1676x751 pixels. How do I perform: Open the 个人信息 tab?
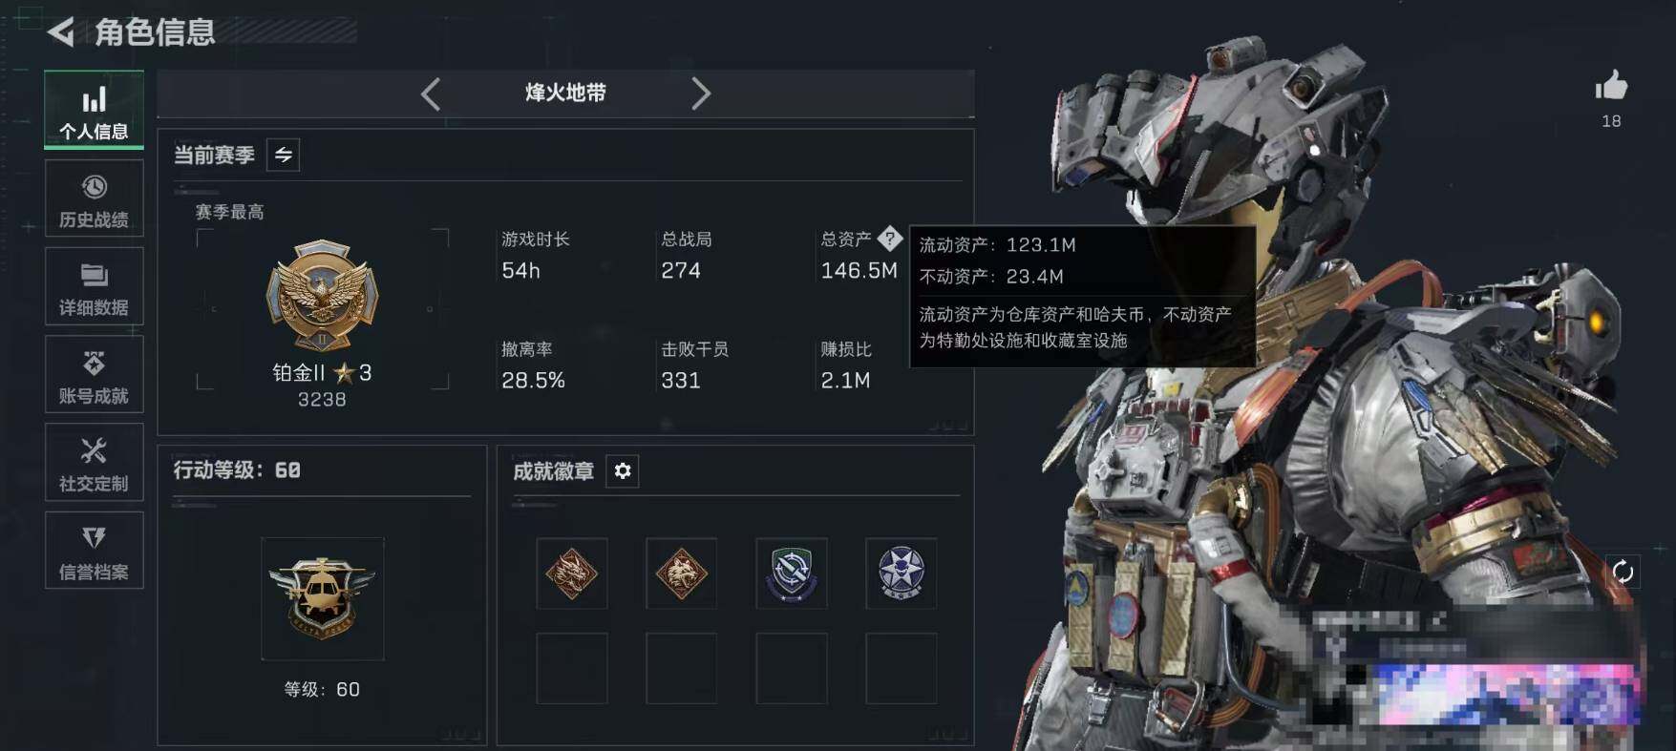[94, 110]
